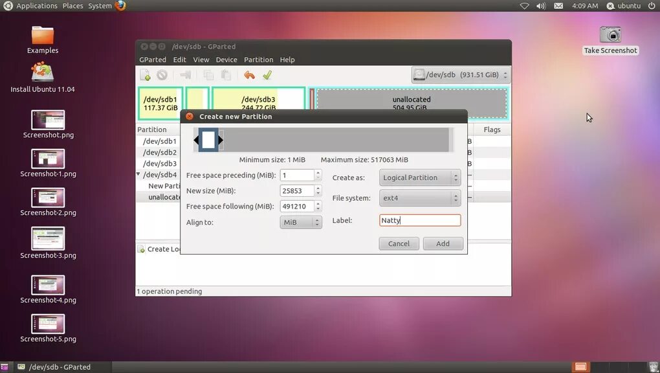660x373 pixels.
Task: Click the left resize arrow handle
Action: pyautogui.click(x=196, y=140)
